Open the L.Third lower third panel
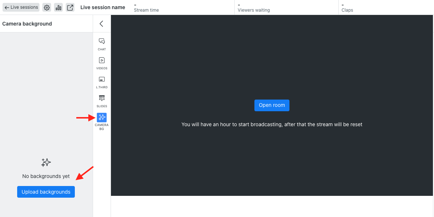Screen dimensions: 434x217 tap(102, 82)
